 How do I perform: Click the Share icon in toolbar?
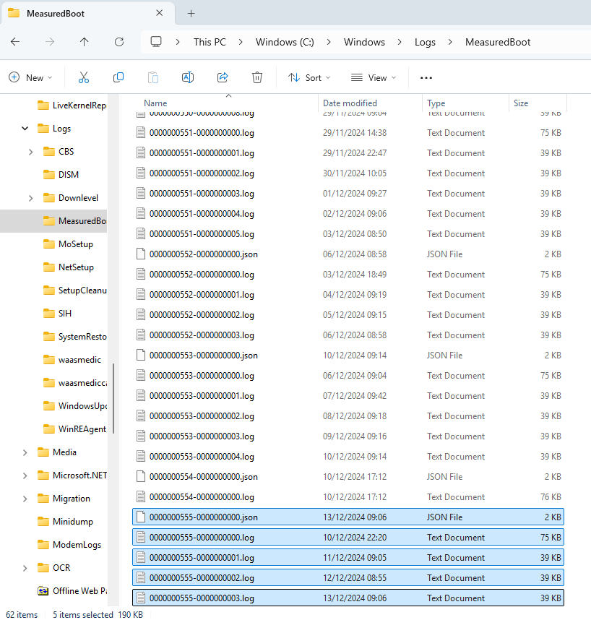coord(223,77)
